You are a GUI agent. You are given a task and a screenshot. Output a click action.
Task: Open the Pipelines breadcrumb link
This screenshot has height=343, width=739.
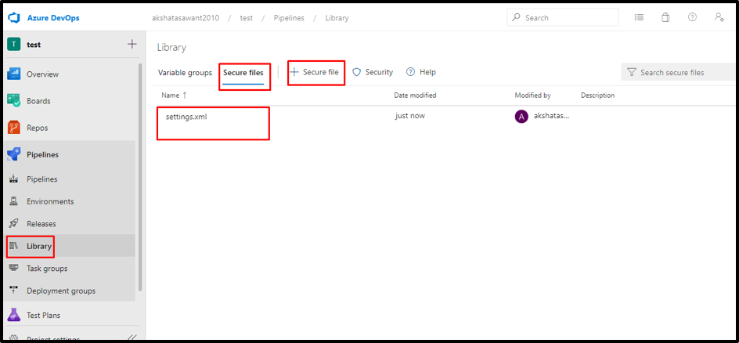(289, 18)
